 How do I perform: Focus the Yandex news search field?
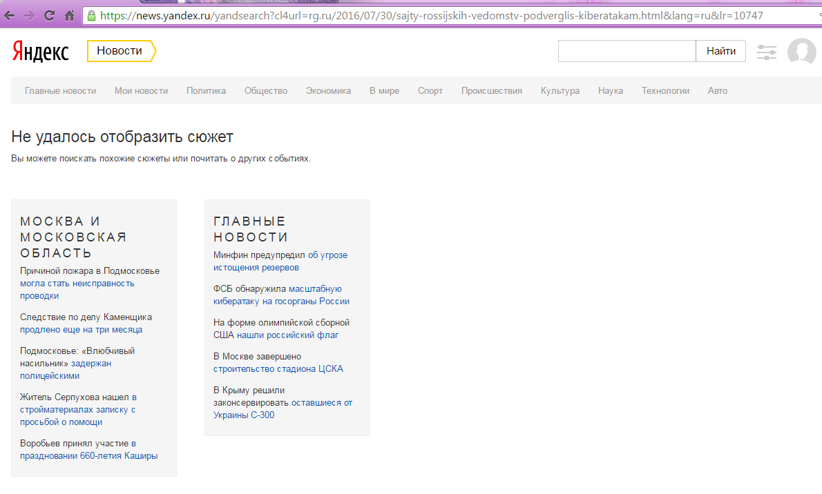click(x=627, y=51)
